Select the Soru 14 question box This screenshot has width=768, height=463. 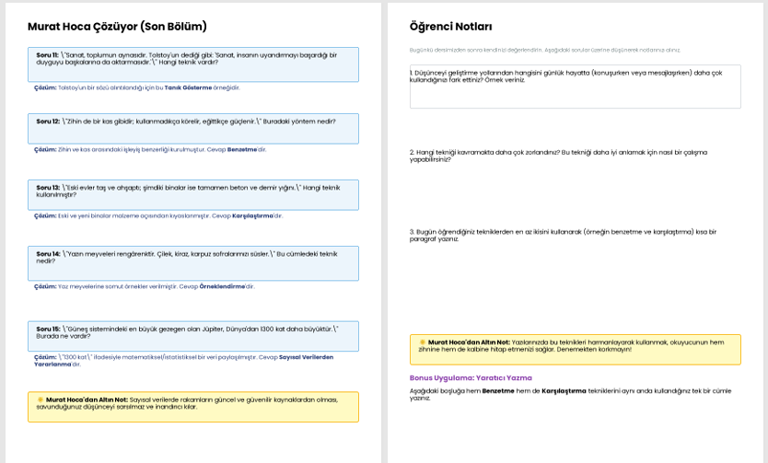point(192,262)
